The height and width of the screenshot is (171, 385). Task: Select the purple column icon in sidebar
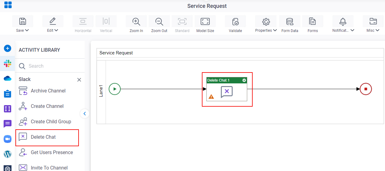coord(8,109)
